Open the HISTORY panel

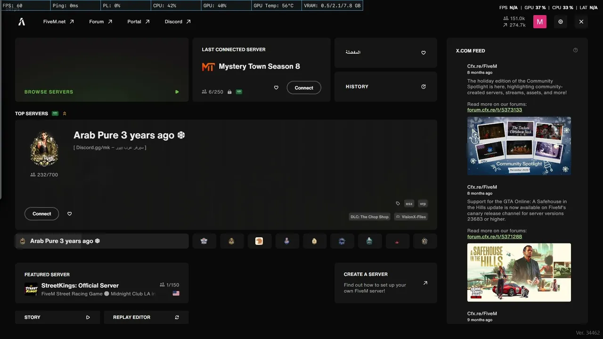[x=386, y=87]
